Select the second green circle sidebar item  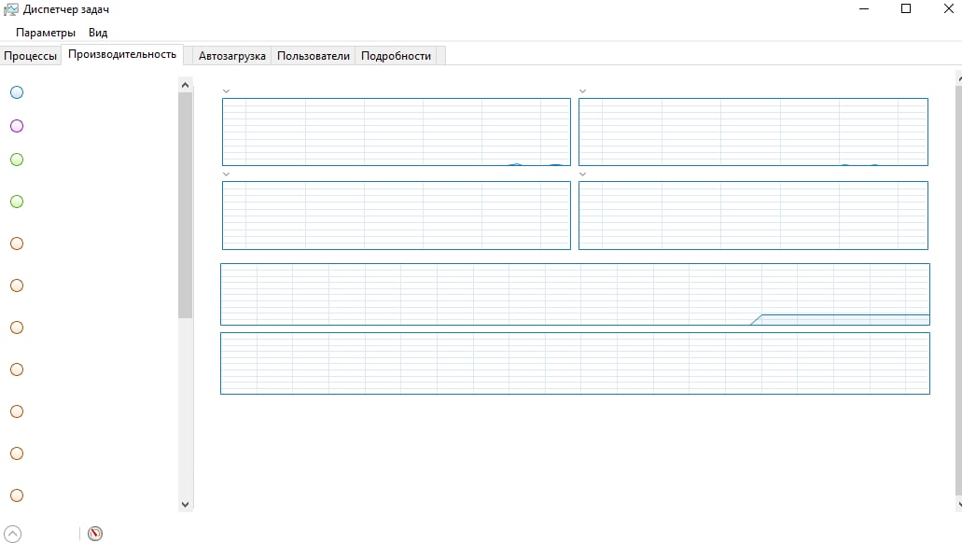click(x=17, y=202)
